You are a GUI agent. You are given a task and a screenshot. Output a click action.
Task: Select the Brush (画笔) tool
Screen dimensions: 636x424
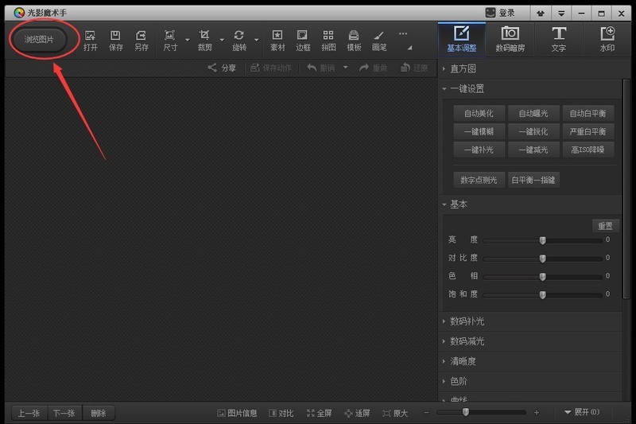click(x=379, y=40)
